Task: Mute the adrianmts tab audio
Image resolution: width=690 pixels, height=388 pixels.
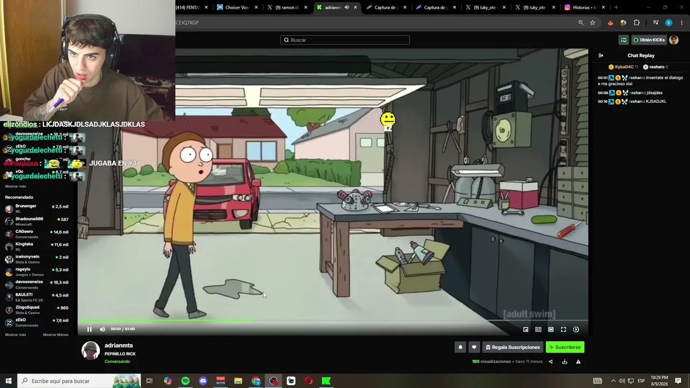Action: click(x=347, y=8)
